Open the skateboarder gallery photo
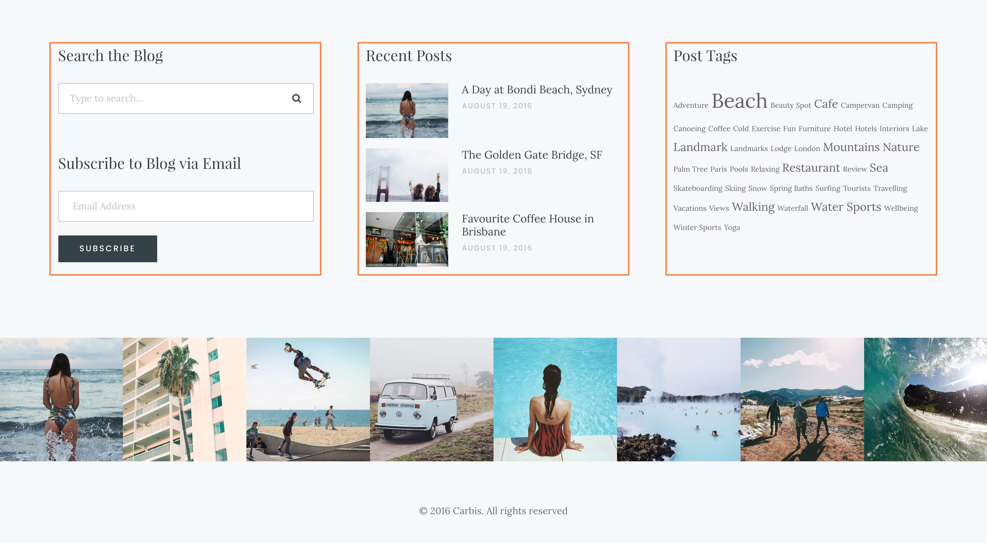 pyautogui.click(x=308, y=399)
